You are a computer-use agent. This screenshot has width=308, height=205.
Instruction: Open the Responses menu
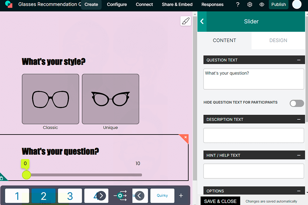[x=212, y=4]
